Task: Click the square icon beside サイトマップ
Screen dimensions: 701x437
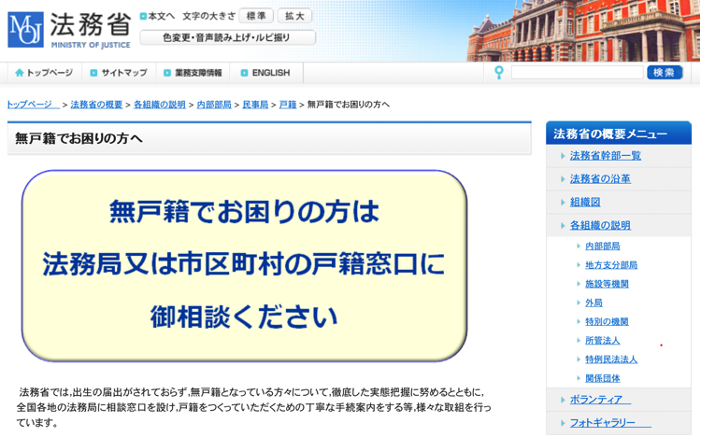Action: coord(93,73)
